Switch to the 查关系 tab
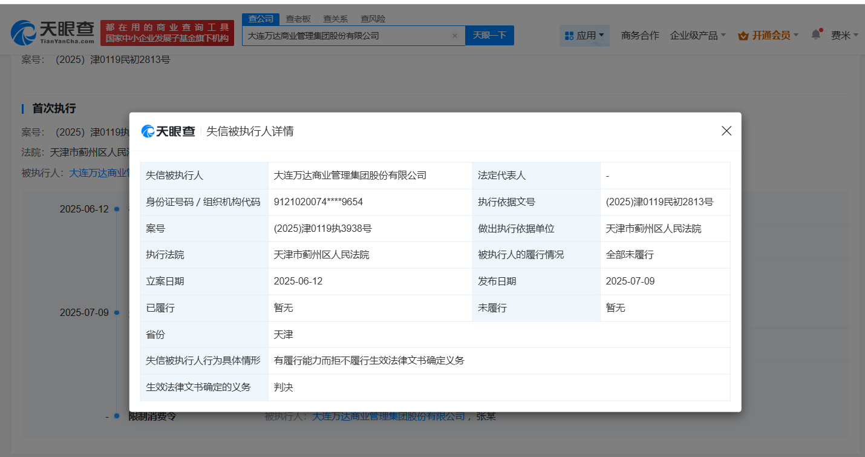 click(335, 19)
